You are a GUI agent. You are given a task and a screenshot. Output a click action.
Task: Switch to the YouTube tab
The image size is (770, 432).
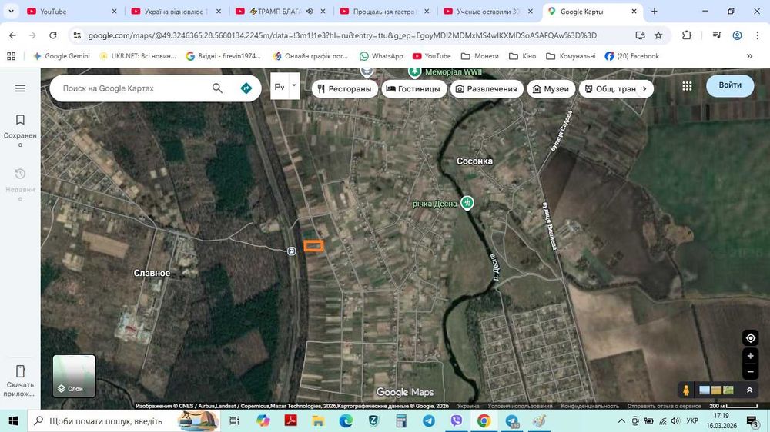click(x=72, y=12)
